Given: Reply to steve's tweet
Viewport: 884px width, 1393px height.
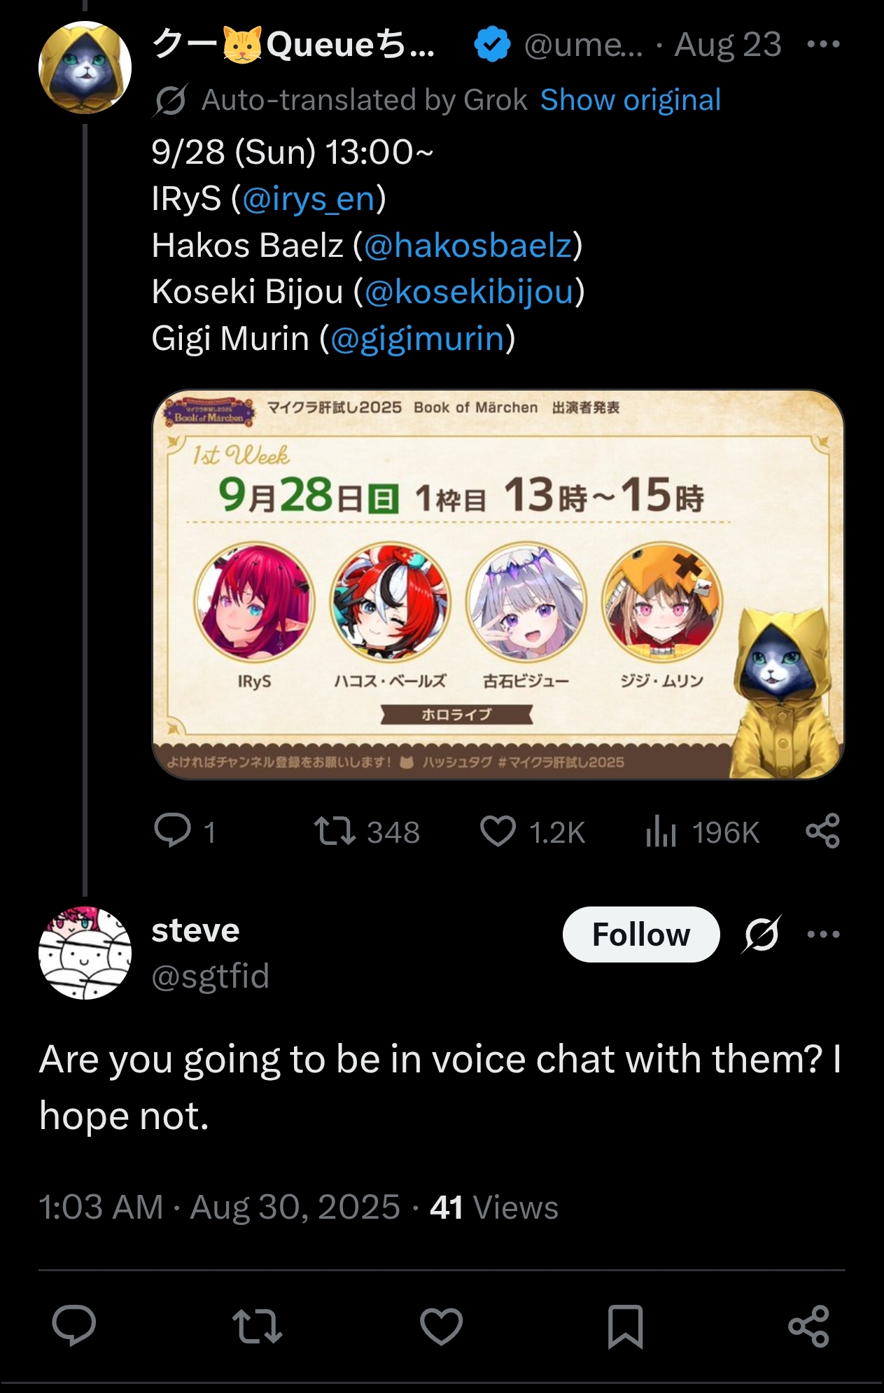Looking at the screenshot, I should coord(74,1326).
